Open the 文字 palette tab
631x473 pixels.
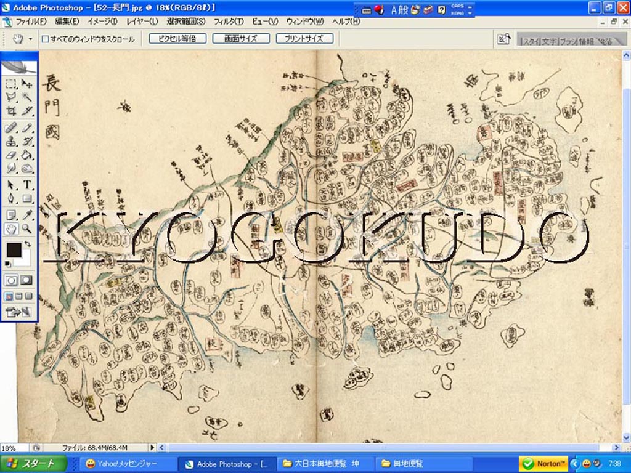pyautogui.click(x=549, y=41)
